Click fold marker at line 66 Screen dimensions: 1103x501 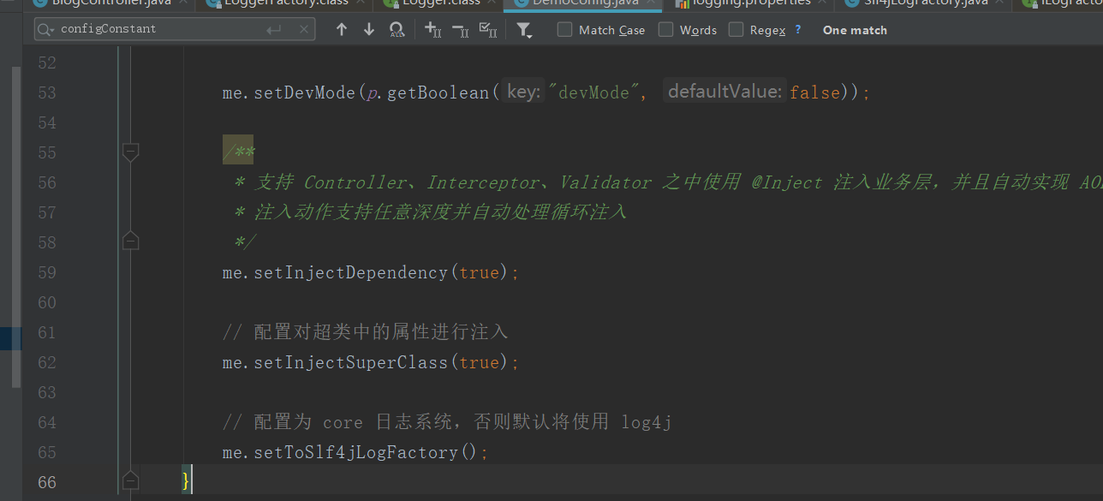point(130,481)
